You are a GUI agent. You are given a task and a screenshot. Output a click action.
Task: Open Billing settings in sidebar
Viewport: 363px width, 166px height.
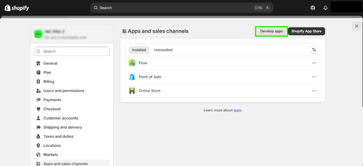(x=49, y=82)
